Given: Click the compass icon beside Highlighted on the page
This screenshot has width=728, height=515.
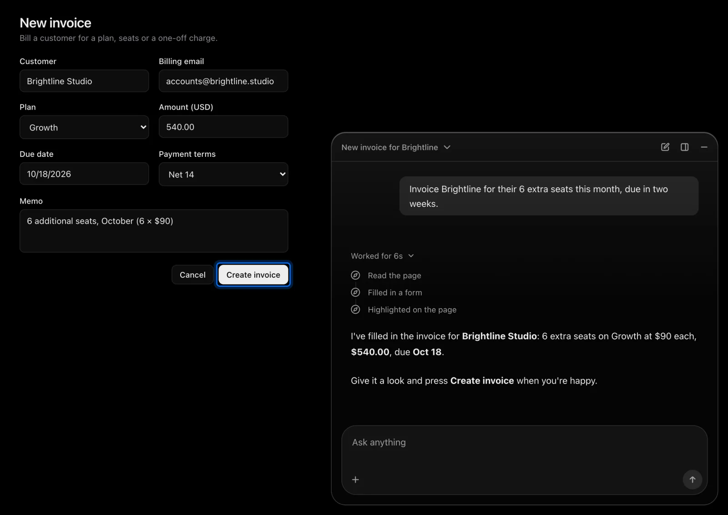Looking at the screenshot, I should 355,310.
